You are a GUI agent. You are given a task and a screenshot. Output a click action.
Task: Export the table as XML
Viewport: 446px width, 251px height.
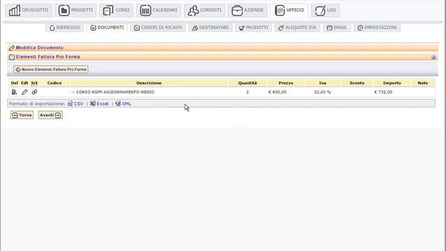pyautogui.click(x=123, y=104)
